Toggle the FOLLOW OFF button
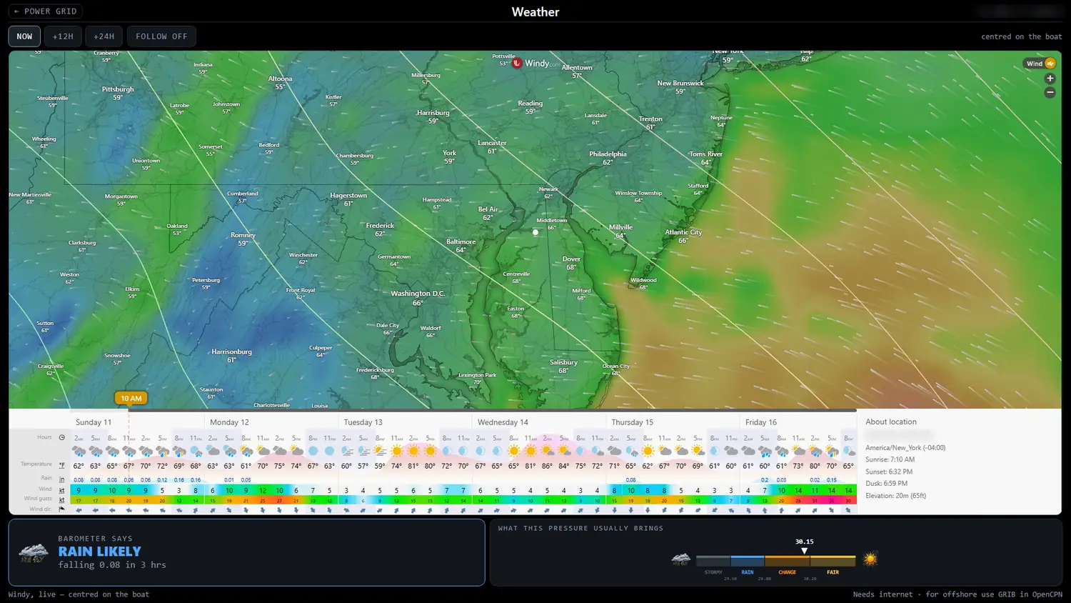This screenshot has width=1071, height=603. click(161, 36)
